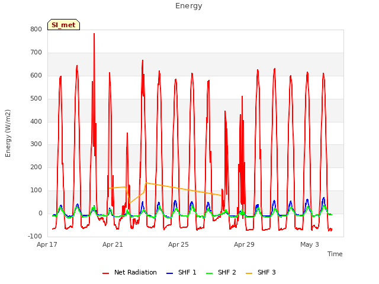The image size is (379, 284).
Task: Click the red Net Radiation legend swatch
Action: point(105,273)
